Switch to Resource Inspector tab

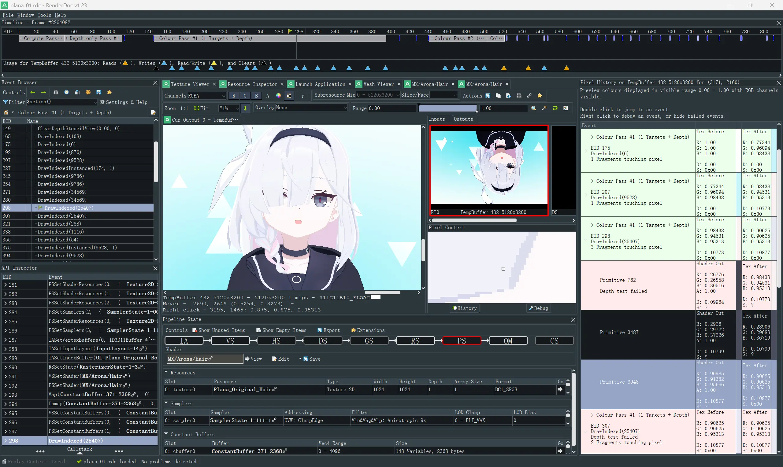pos(252,84)
